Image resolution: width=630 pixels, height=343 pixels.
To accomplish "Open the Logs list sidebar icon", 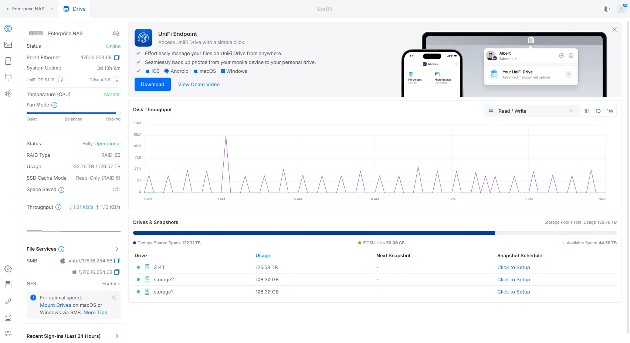I will (8, 285).
